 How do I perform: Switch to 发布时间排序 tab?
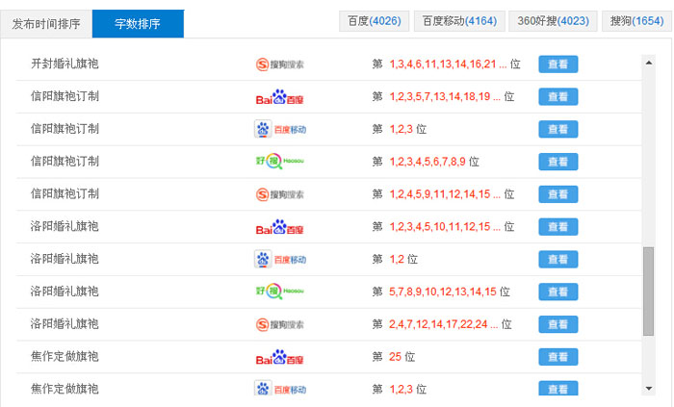coord(46,24)
